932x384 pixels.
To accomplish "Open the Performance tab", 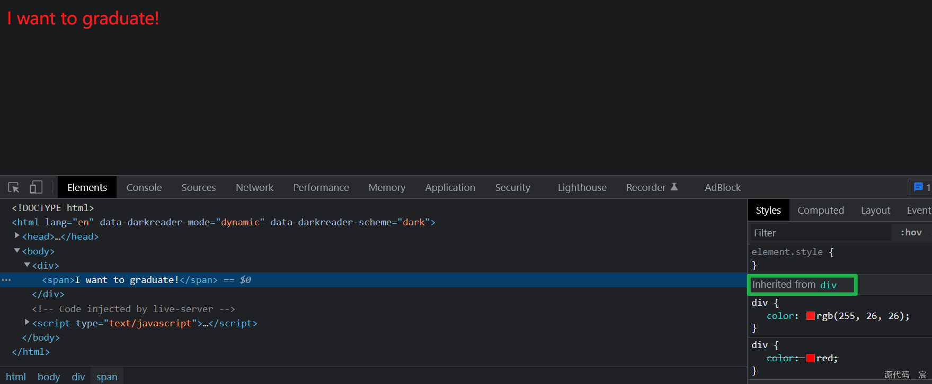I will 321,188.
